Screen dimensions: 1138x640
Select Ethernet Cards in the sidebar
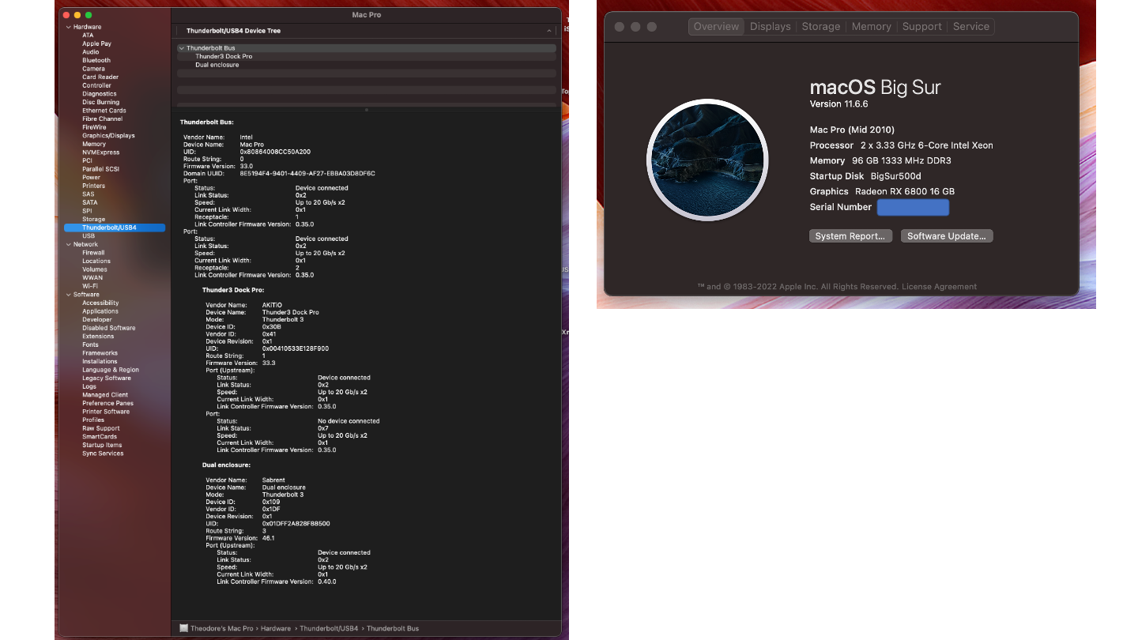click(x=104, y=111)
